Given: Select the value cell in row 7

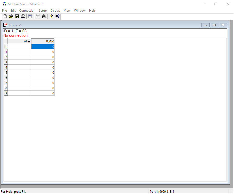Looking at the screenshot, I should coord(43,83).
